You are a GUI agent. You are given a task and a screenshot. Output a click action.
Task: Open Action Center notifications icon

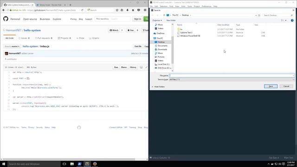[284, 164]
